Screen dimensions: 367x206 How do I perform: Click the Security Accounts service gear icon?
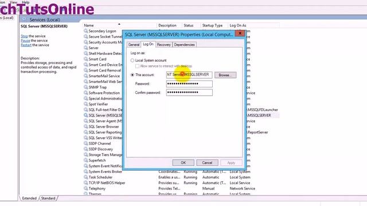pos(86,42)
